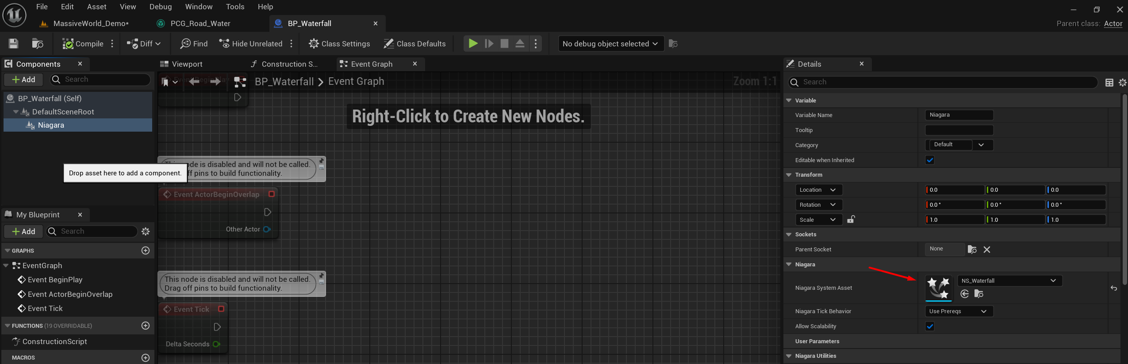Navigate back in graph history
Viewport: 1128px width, 364px height.
click(194, 82)
